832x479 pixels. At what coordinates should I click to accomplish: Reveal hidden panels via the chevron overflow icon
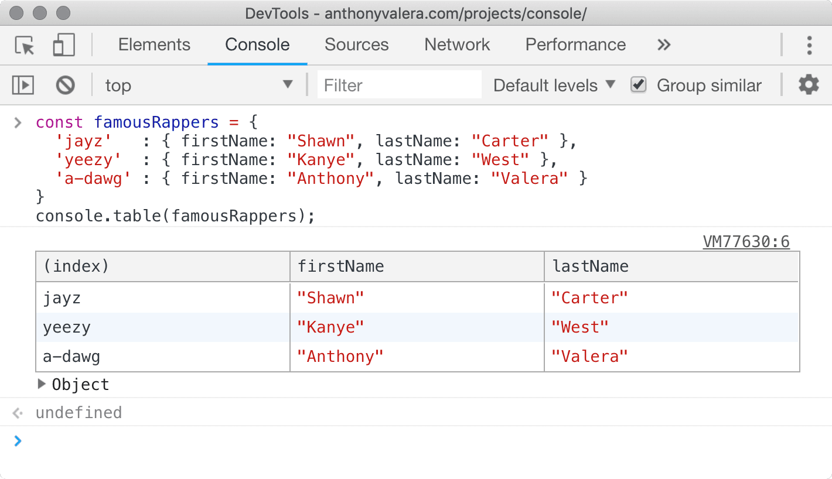point(663,45)
